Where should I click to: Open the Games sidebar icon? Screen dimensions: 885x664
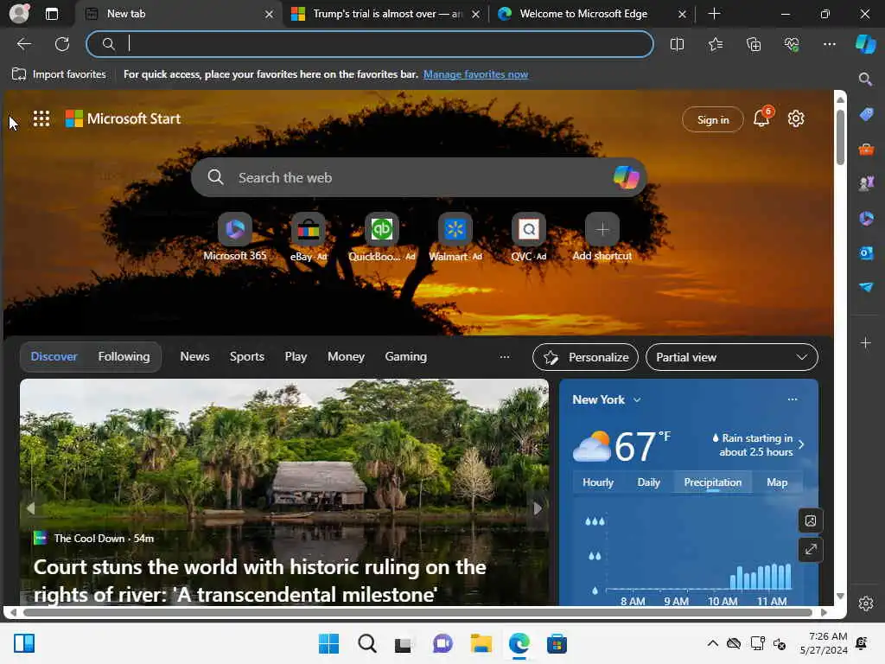pyautogui.click(x=866, y=183)
